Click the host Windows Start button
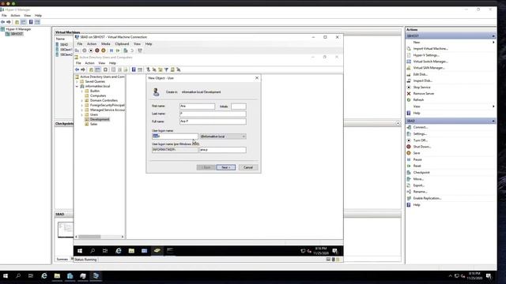This screenshot has height=284, width=506. 6,275
